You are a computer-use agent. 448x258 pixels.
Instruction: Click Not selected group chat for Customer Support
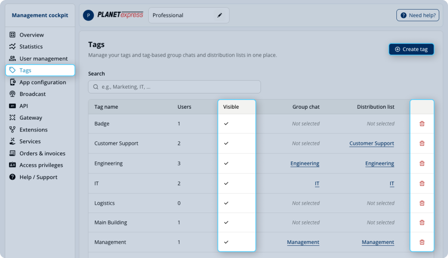point(306,143)
